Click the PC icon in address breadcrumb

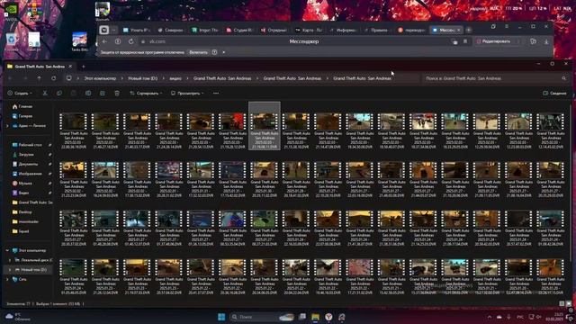click(68, 78)
